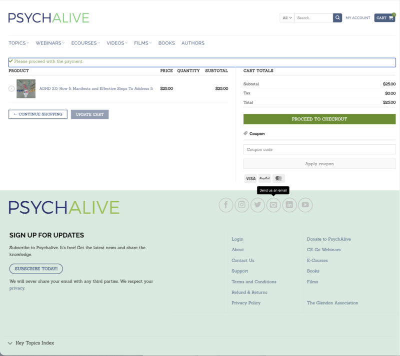Open ADHD 2.0 product thumbnail

tap(26, 89)
